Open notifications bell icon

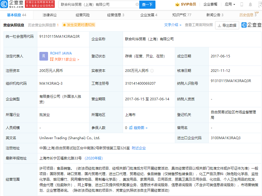pyautogui.click(x=250, y=4)
